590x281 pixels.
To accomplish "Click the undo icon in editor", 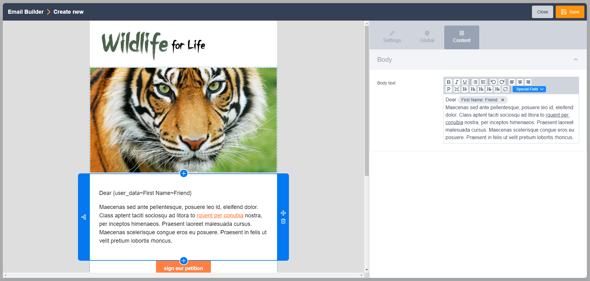I will 493,82.
